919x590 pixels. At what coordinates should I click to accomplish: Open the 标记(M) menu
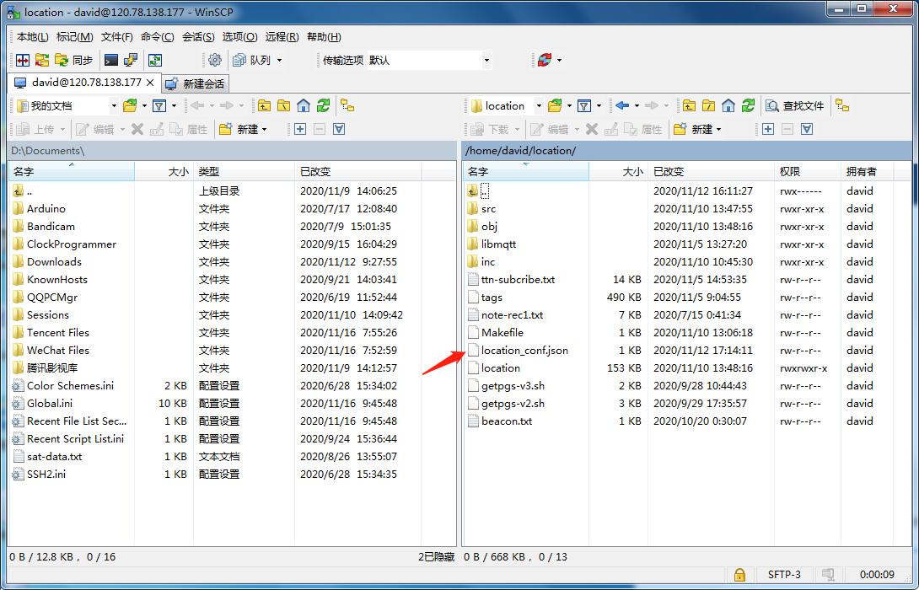click(74, 37)
